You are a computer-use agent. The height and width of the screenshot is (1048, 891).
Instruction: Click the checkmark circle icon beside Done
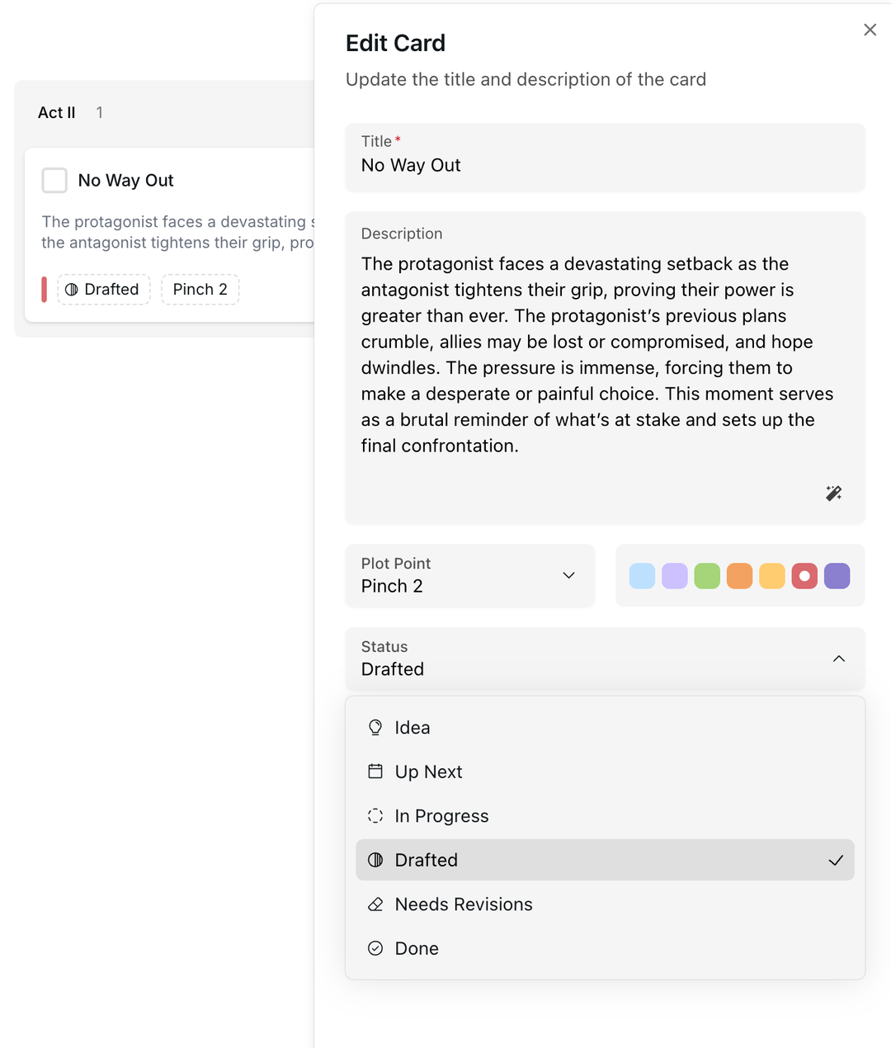point(375,948)
